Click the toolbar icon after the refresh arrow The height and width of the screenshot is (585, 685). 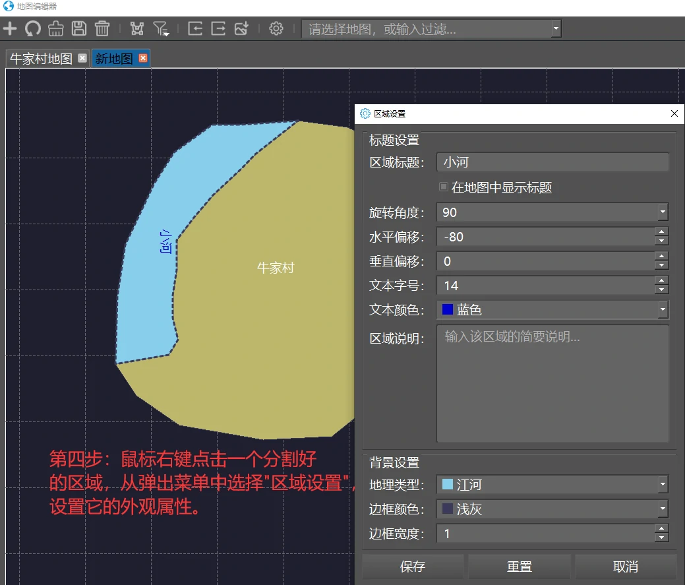tap(56, 29)
